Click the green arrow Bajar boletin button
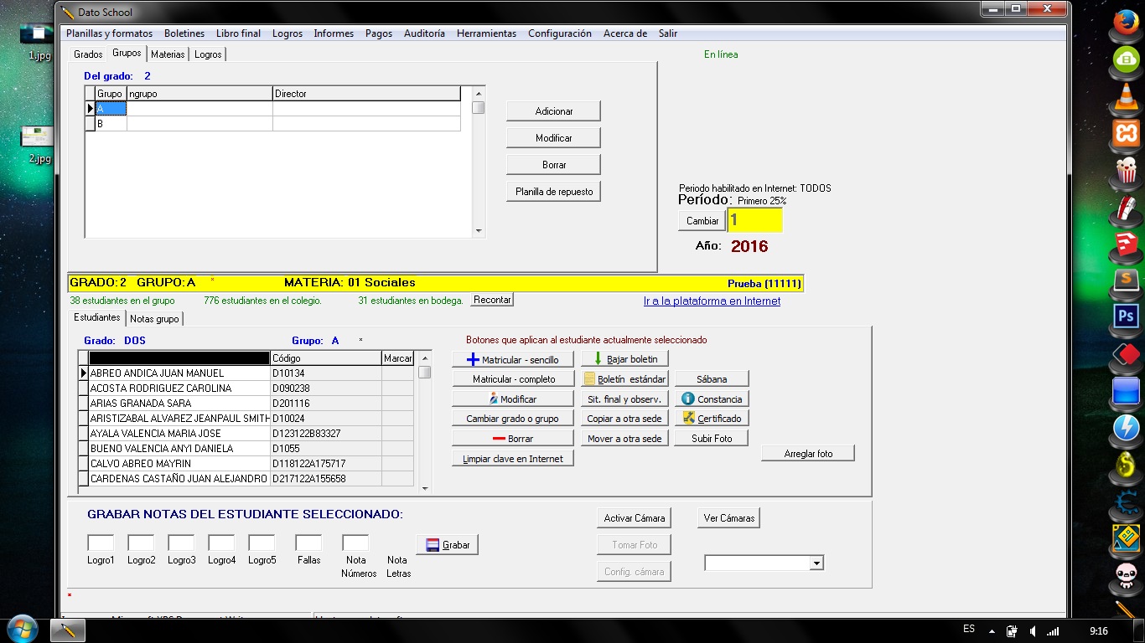The width and height of the screenshot is (1145, 643). tap(624, 359)
